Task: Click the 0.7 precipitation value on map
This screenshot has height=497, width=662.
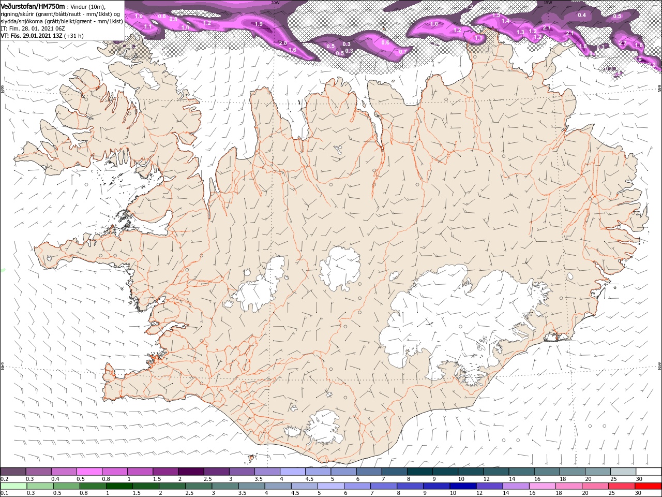Action: tap(403, 52)
